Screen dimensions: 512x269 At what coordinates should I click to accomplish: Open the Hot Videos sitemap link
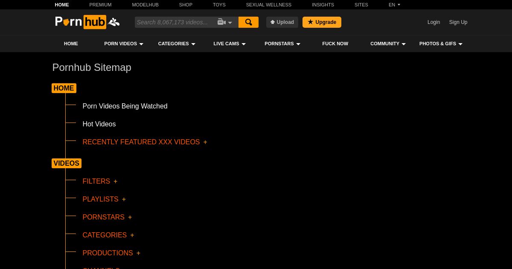click(x=99, y=124)
